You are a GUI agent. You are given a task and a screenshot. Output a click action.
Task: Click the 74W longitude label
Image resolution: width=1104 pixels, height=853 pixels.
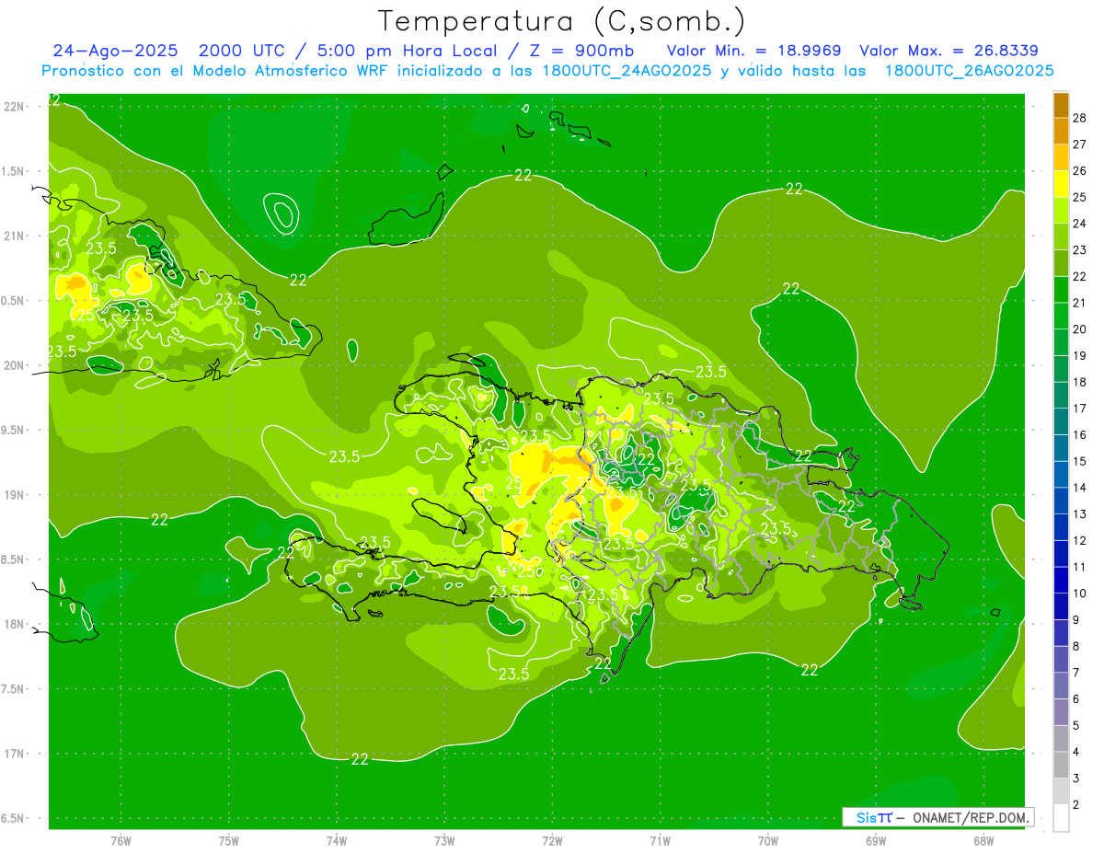pos(337,840)
